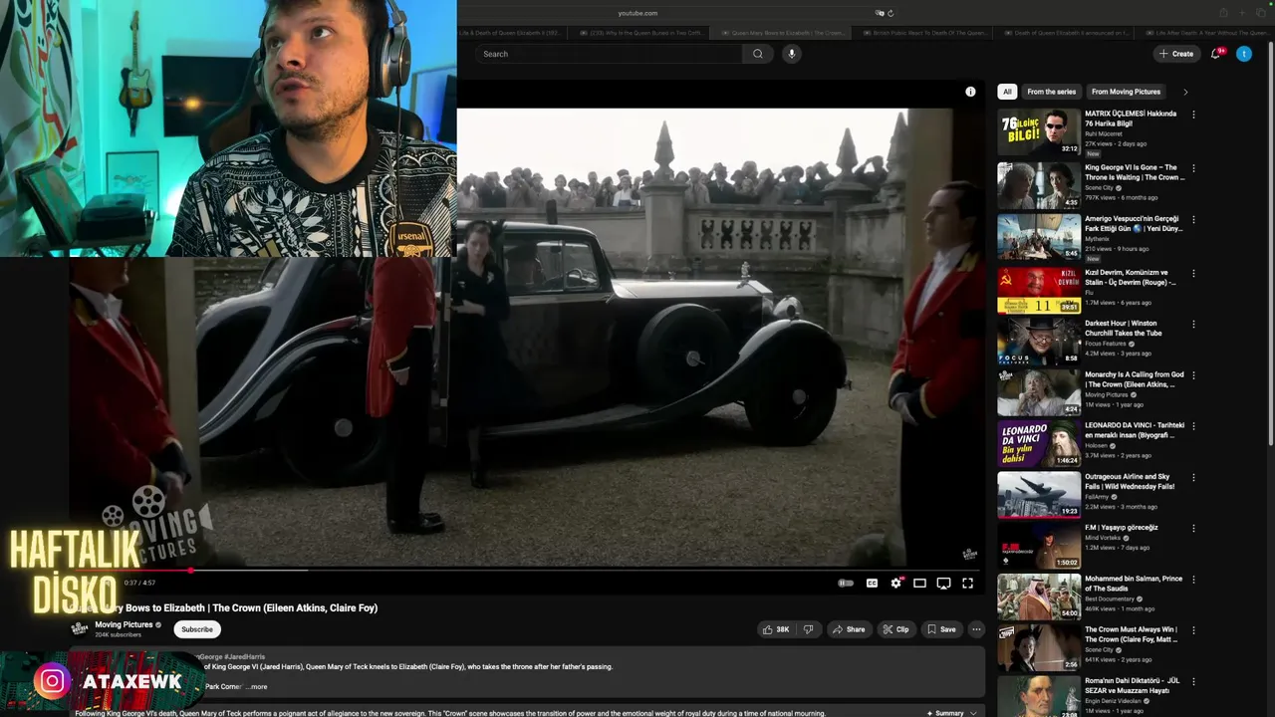Open Mohammed bin Salman video thumbnail
The image size is (1275, 717).
pyautogui.click(x=1039, y=597)
